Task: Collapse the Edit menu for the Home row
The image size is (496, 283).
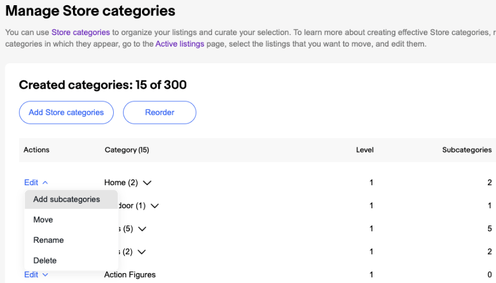Action: point(36,182)
